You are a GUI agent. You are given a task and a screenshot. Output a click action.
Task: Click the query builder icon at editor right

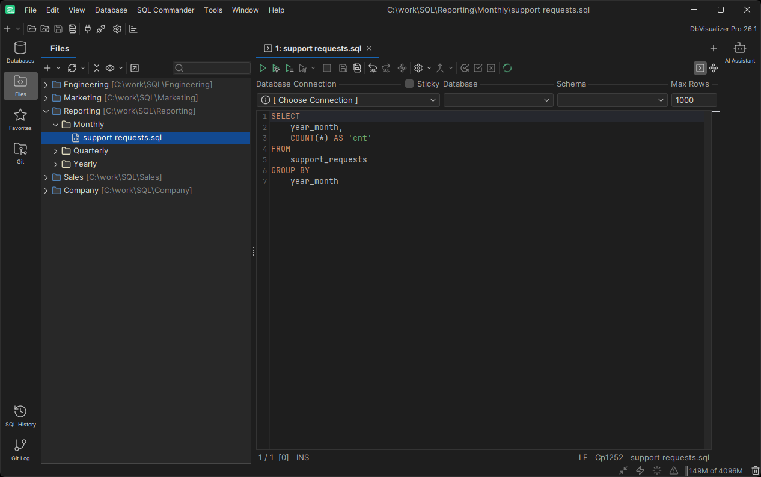point(714,68)
